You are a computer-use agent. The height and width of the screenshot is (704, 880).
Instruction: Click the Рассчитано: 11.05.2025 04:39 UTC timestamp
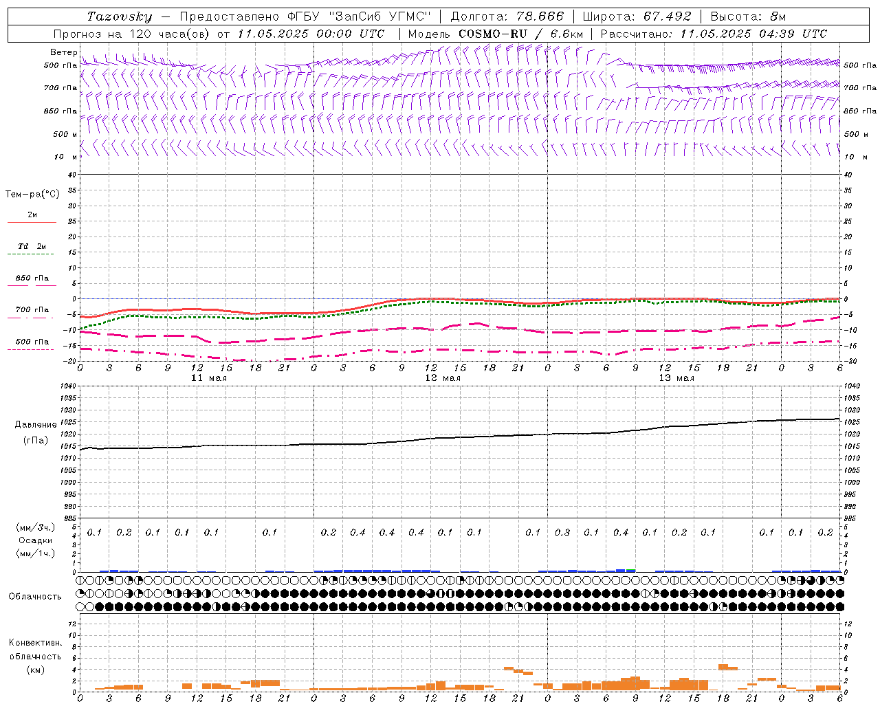pyautogui.click(x=714, y=34)
